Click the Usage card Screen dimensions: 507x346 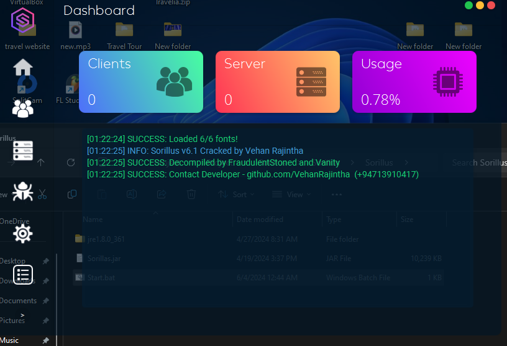pos(414,82)
